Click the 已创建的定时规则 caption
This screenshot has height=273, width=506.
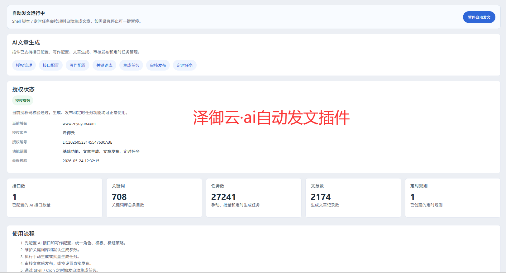point(427,205)
